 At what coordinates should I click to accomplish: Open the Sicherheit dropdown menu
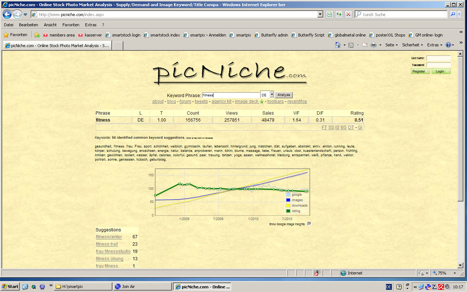[x=412, y=45]
